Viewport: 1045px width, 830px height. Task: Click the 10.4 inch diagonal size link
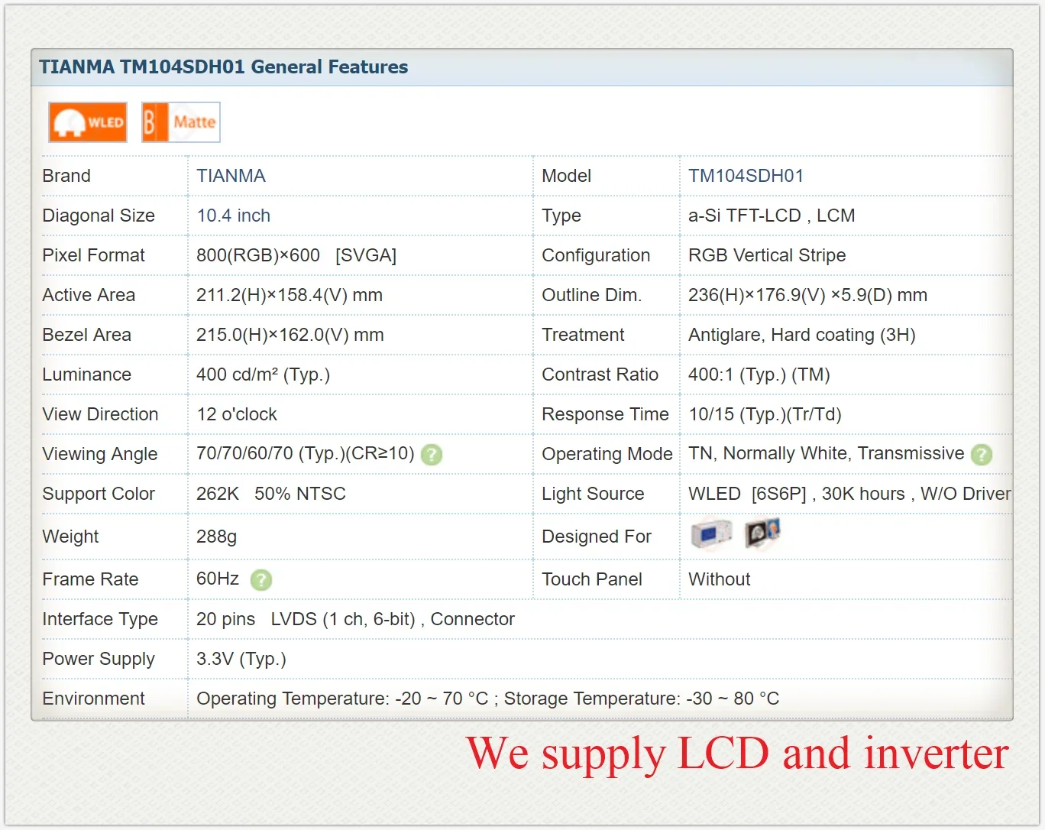click(x=233, y=216)
